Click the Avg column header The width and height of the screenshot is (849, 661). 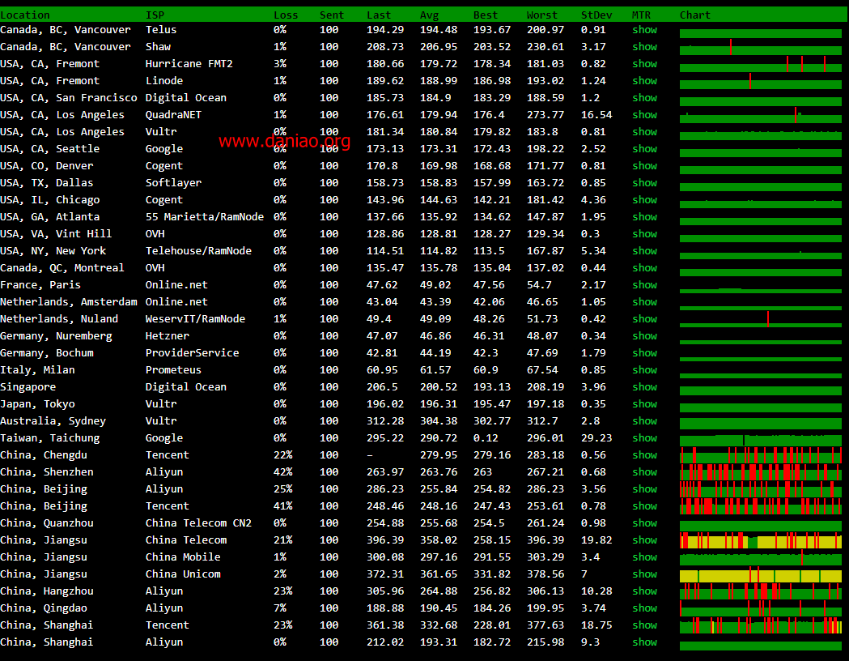coord(430,15)
